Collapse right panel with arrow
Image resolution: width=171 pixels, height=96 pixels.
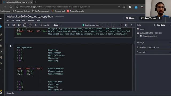coord(170,18)
